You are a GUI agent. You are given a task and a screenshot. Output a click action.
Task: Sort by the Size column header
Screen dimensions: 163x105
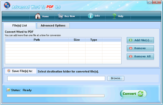[77, 40]
